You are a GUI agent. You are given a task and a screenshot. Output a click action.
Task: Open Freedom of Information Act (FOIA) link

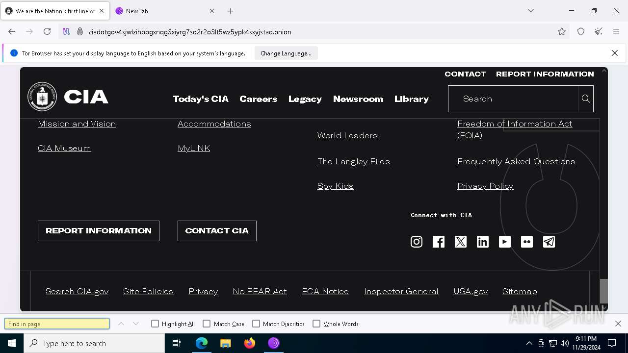click(x=515, y=129)
